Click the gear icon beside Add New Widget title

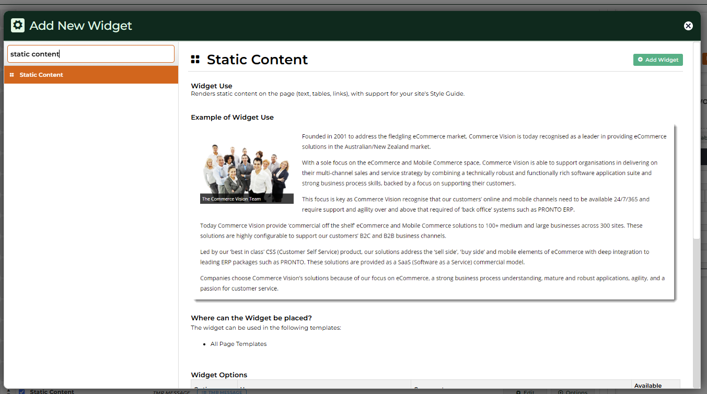coord(18,25)
